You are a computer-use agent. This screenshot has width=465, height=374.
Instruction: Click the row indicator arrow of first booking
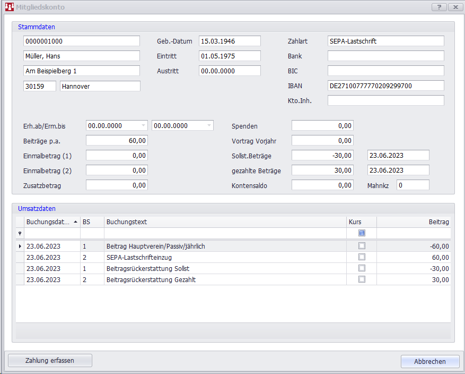pyautogui.click(x=20, y=246)
